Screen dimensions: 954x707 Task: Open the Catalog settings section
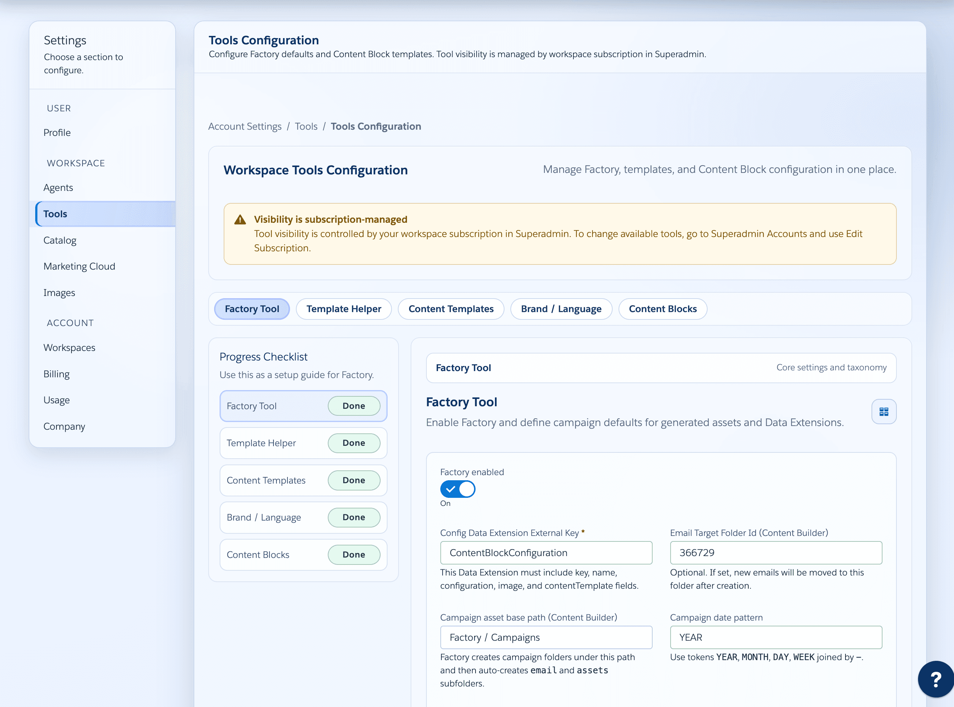click(102, 240)
